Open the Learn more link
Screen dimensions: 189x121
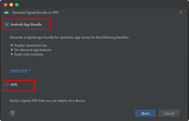tap(19, 70)
